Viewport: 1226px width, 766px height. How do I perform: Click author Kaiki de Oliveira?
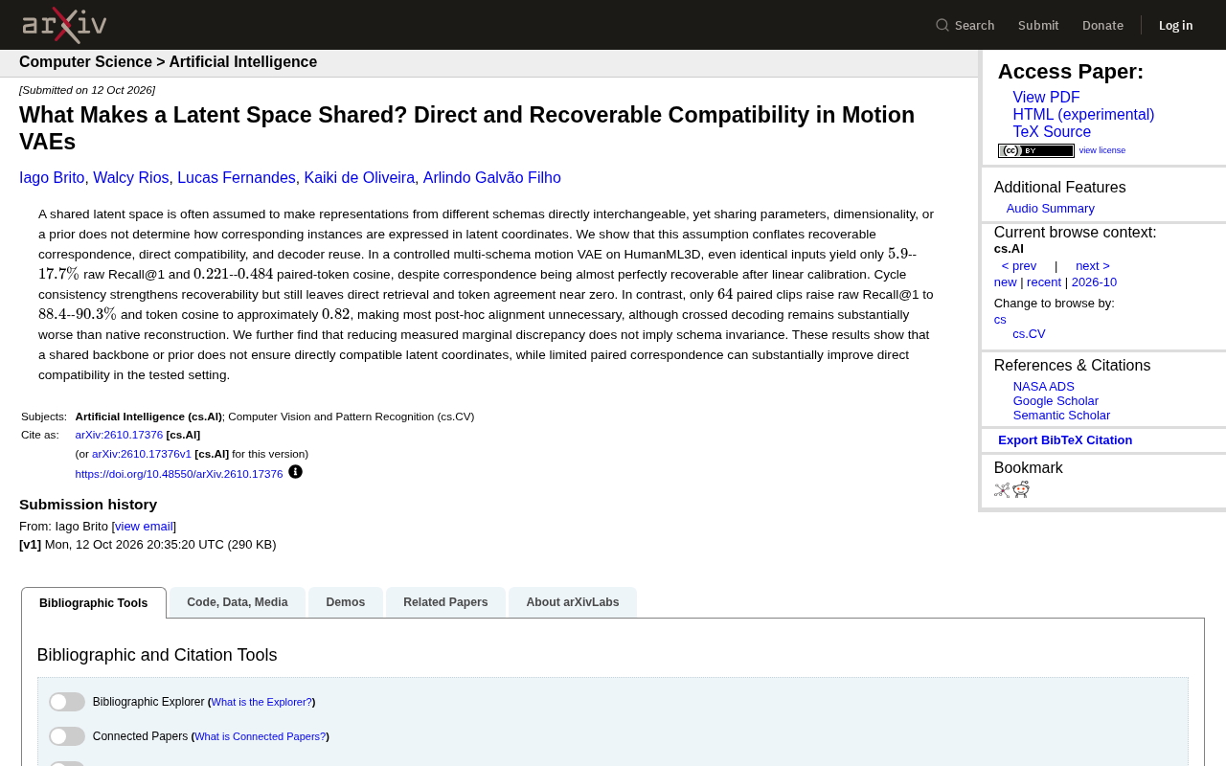(x=359, y=178)
